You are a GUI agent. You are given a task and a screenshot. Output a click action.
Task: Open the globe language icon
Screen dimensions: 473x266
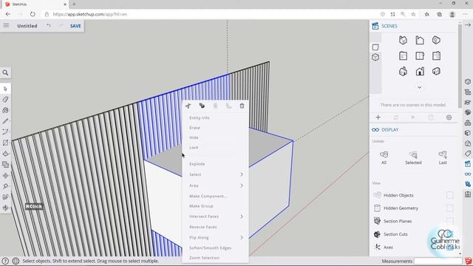point(16,261)
